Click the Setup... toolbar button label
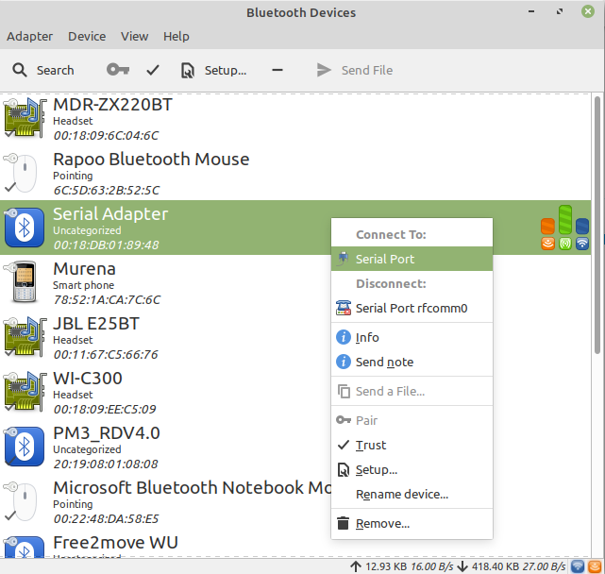Image resolution: width=605 pixels, height=574 pixels. tap(226, 70)
